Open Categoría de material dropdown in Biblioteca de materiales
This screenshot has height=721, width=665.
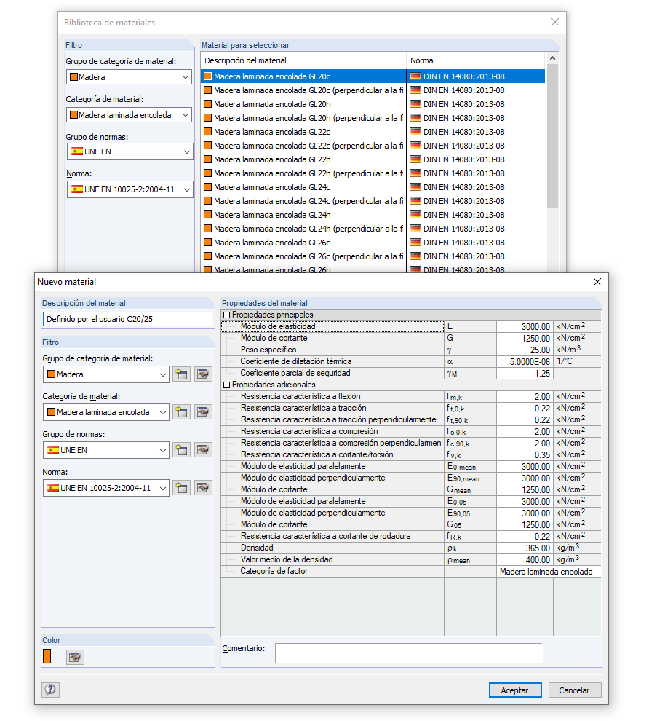(x=129, y=115)
